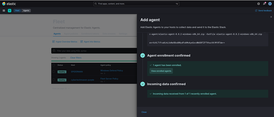Image resolution: width=274 pixels, height=117 pixels.
Task: Click the Agent enrollment confirmed checkmark
Action: tap(143, 56)
